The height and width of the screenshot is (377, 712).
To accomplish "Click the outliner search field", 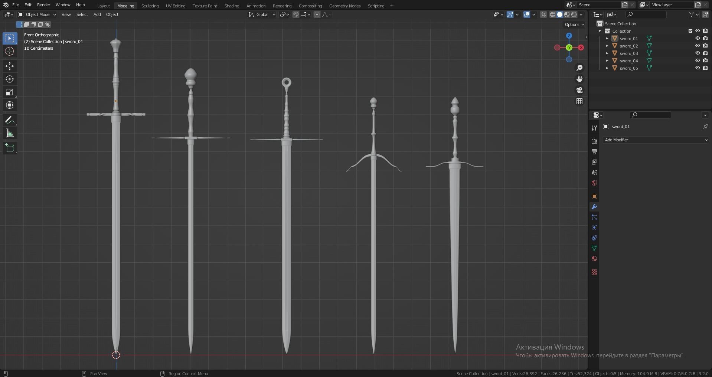I will coord(646,14).
